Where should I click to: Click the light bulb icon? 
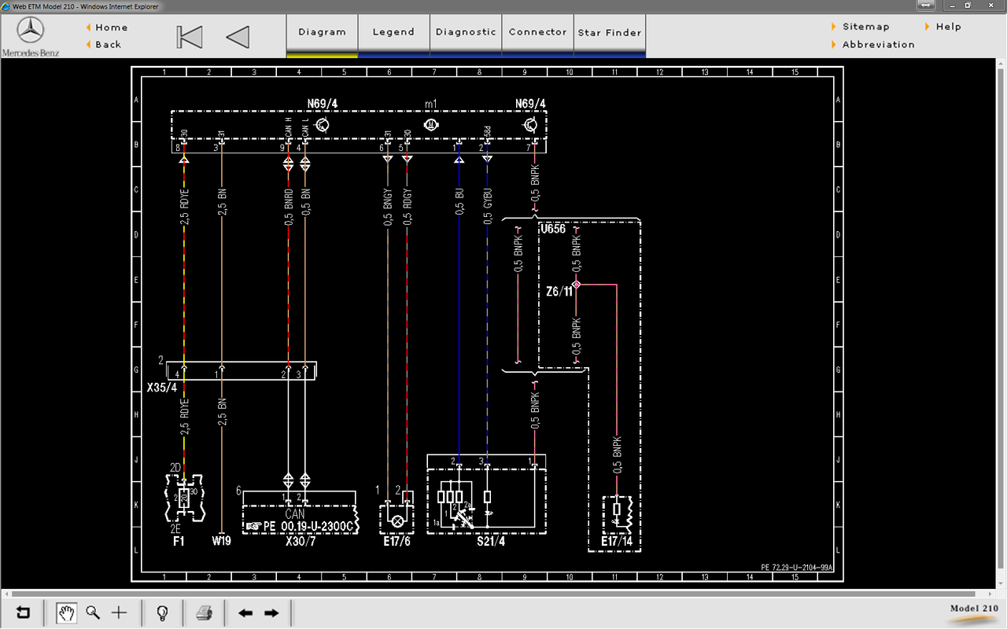[163, 613]
